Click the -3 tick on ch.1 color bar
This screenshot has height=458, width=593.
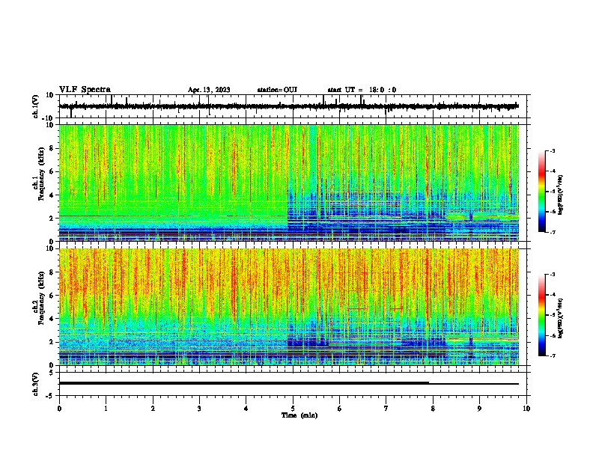coord(553,151)
